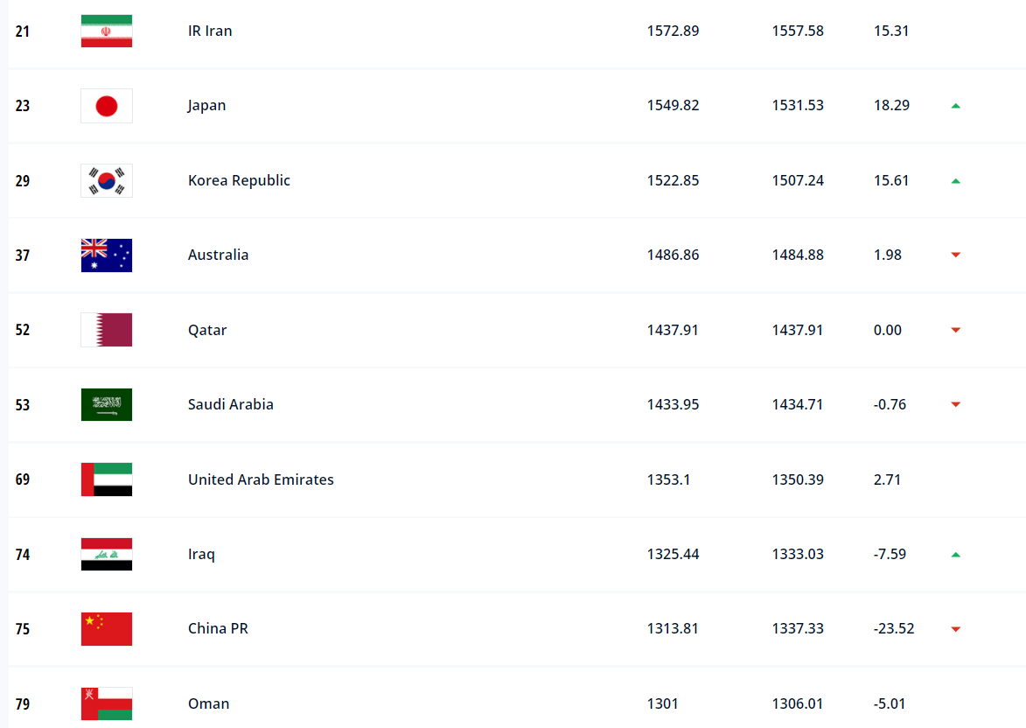The image size is (1026, 728).
Task: Click Japan's green up arrow indicator
Action: click(956, 106)
